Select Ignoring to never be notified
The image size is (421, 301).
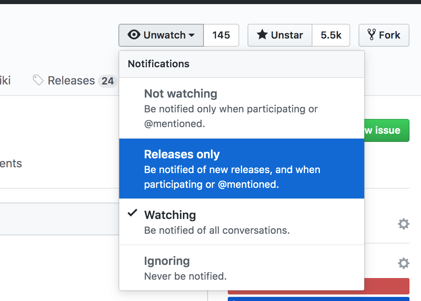242,268
